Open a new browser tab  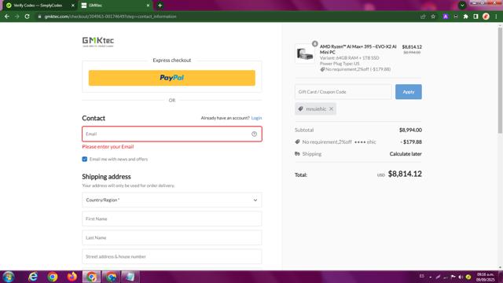[160, 6]
